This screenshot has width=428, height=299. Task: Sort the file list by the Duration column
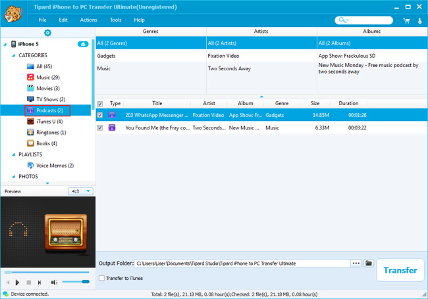click(348, 103)
